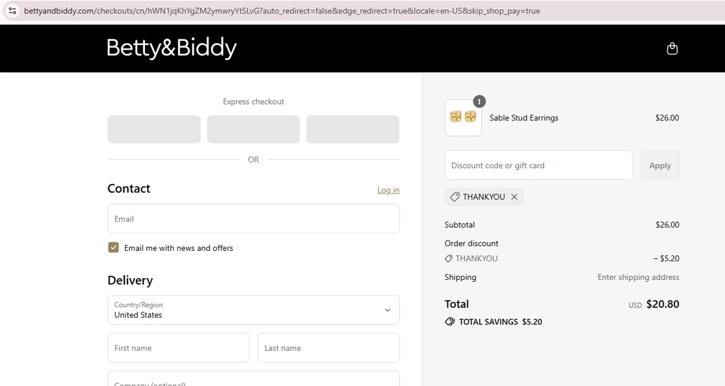Focus the Email input field
725x386 pixels.
pyautogui.click(x=253, y=219)
